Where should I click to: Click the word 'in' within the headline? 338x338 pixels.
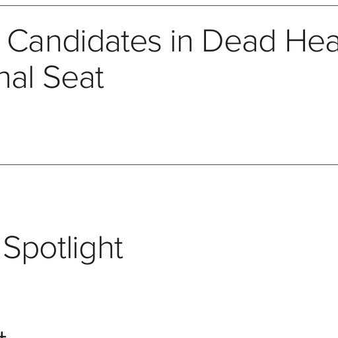pos(182,41)
